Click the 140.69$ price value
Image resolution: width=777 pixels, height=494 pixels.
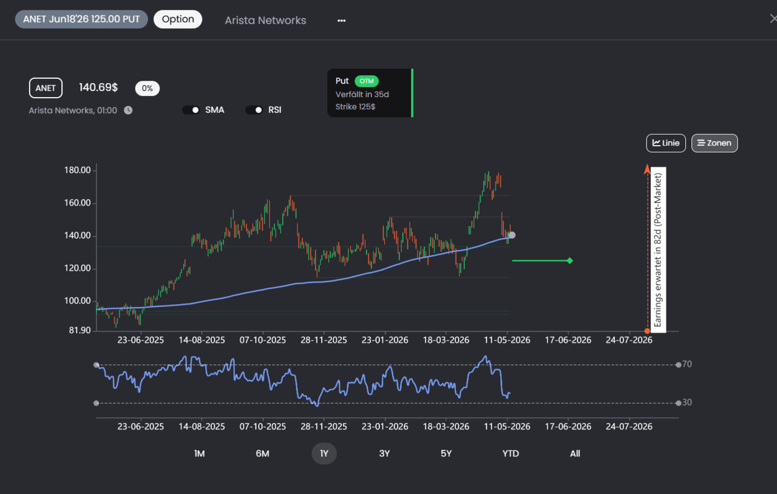(98, 87)
